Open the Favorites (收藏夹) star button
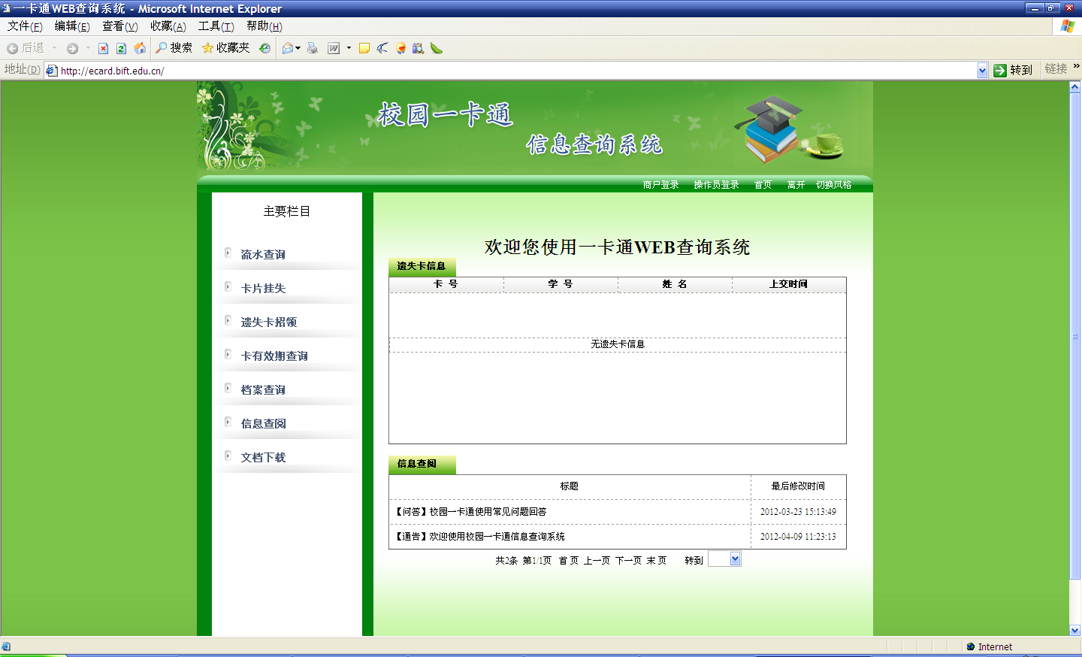The height and width of the screenshot is (657, 1082). 225,48
